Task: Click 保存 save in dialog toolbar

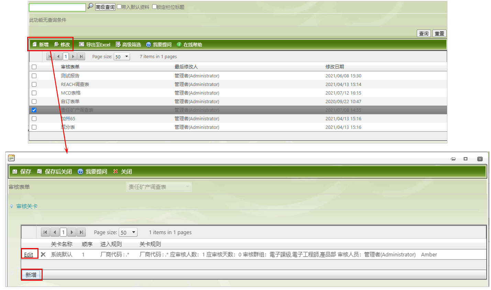Action: (22, 172)
